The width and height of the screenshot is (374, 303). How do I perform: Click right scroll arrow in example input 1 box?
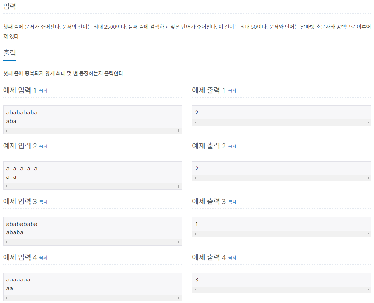point(179,131)
